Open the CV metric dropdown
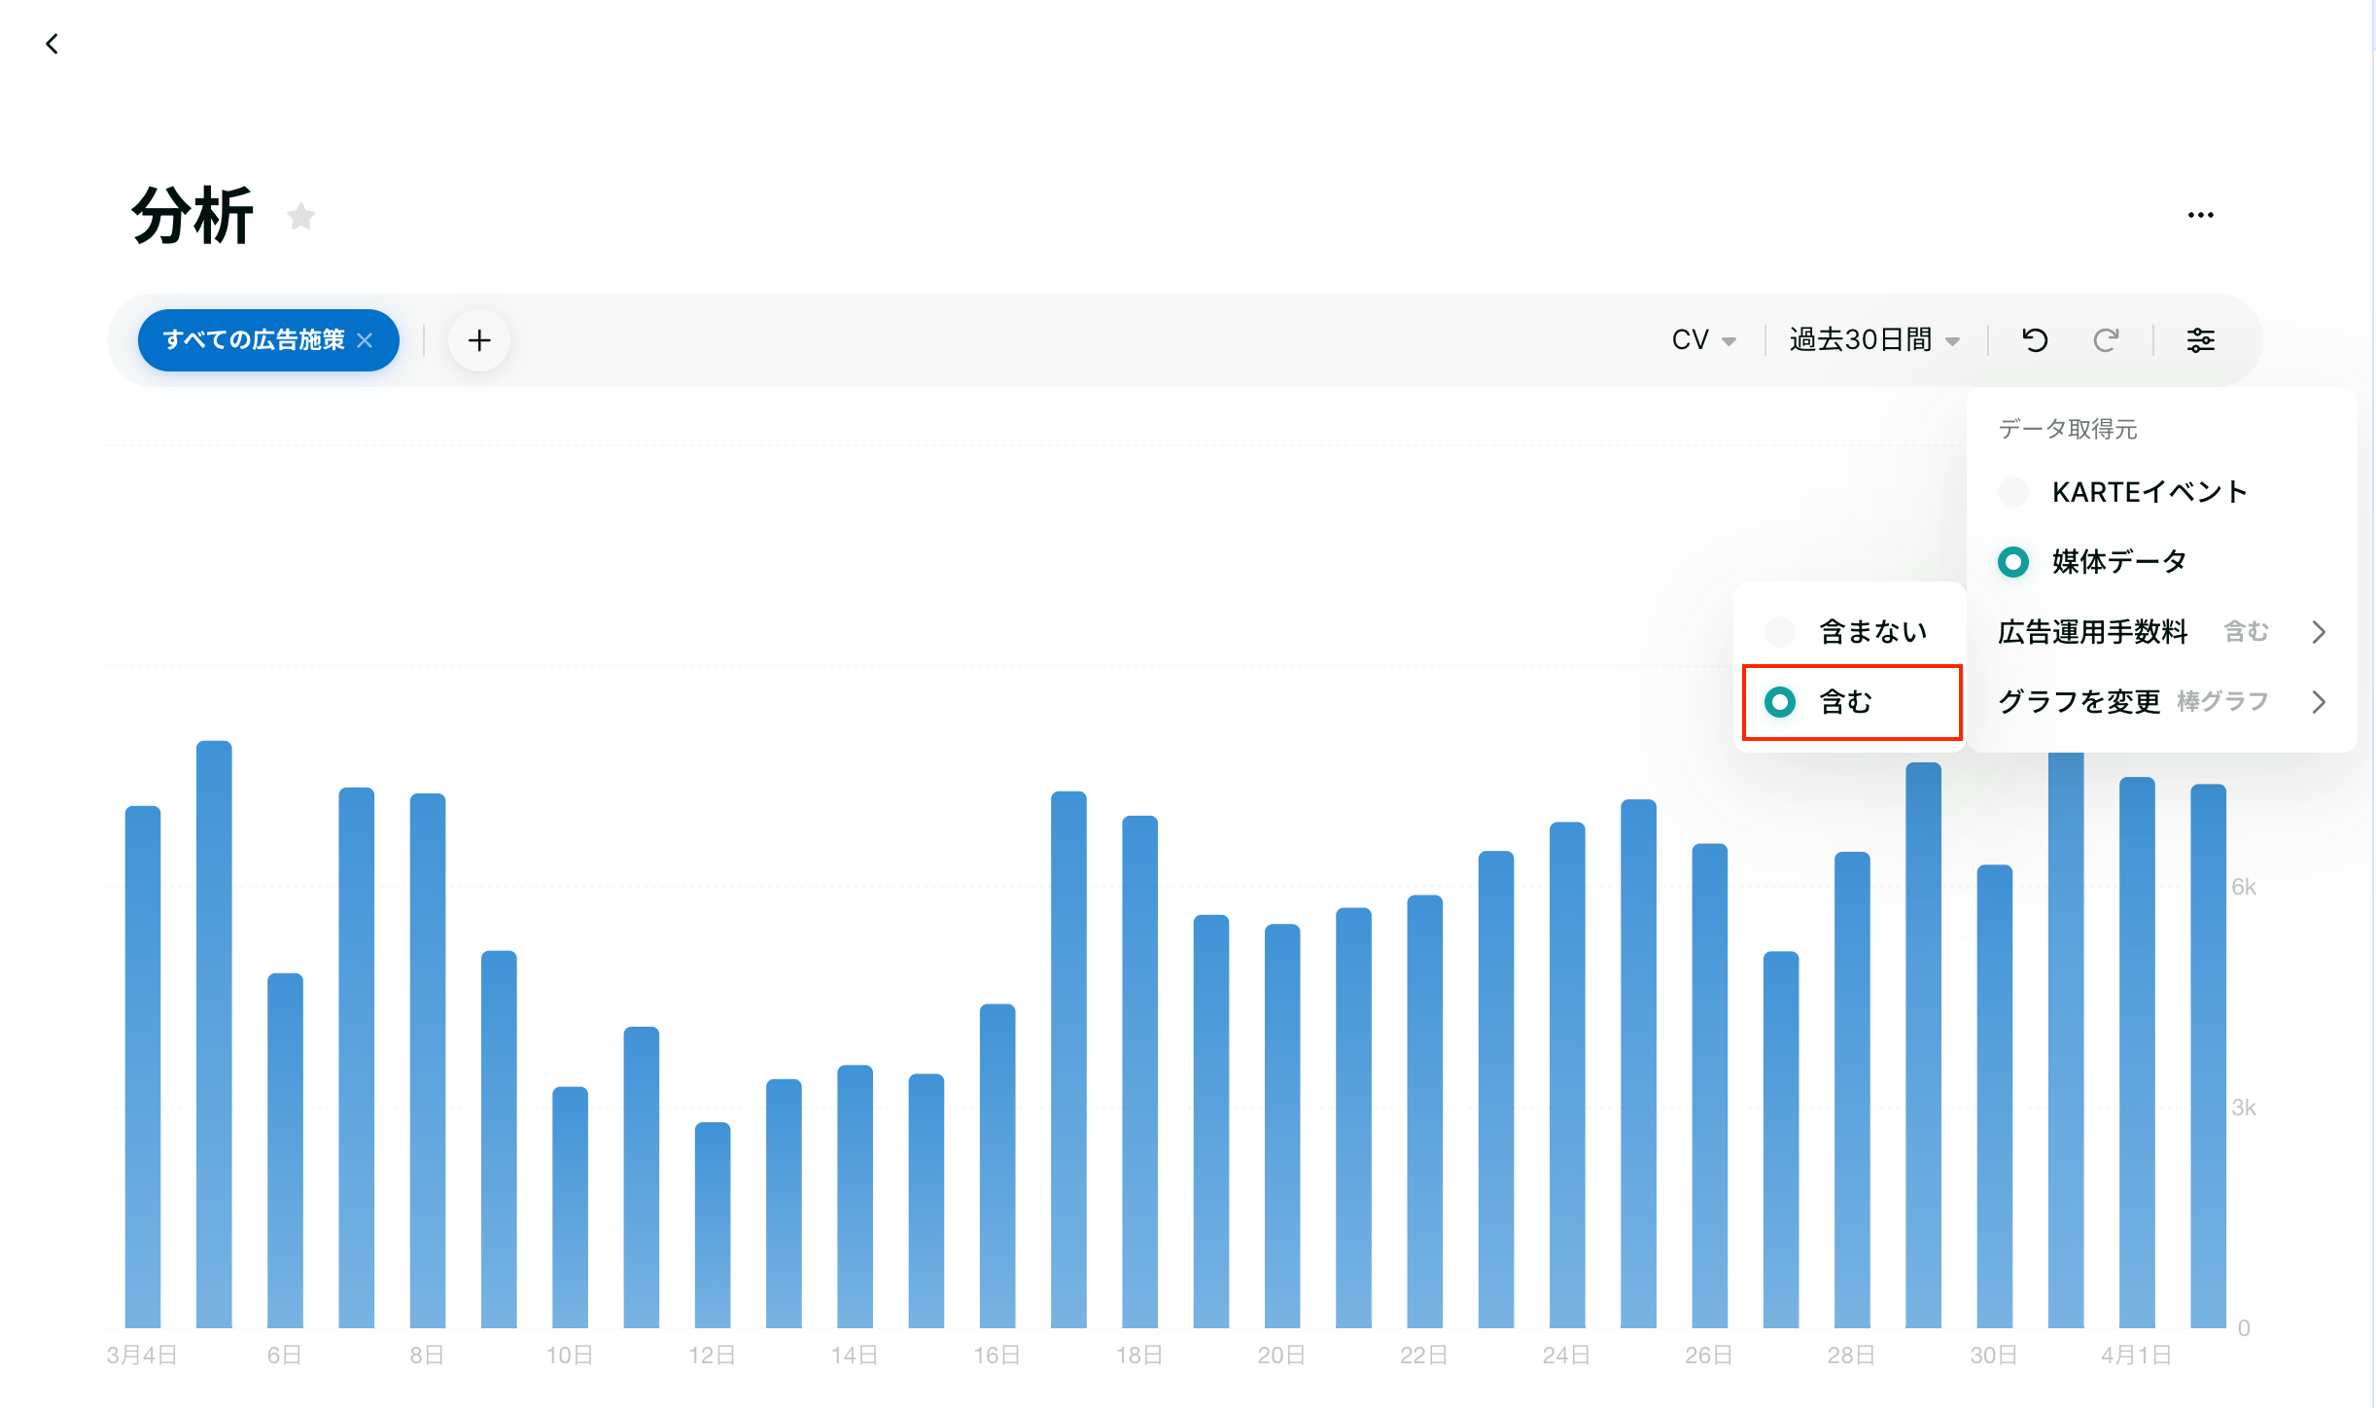 click(1702, 340)
